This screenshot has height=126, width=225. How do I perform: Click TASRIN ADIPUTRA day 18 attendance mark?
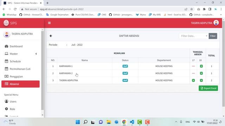tap(201, 80)
